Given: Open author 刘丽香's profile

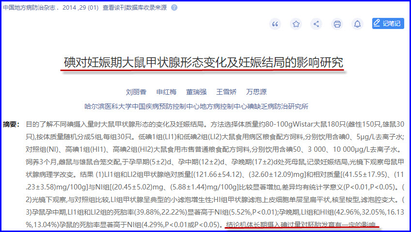Looking at the screenshot, I should point(136,92).
